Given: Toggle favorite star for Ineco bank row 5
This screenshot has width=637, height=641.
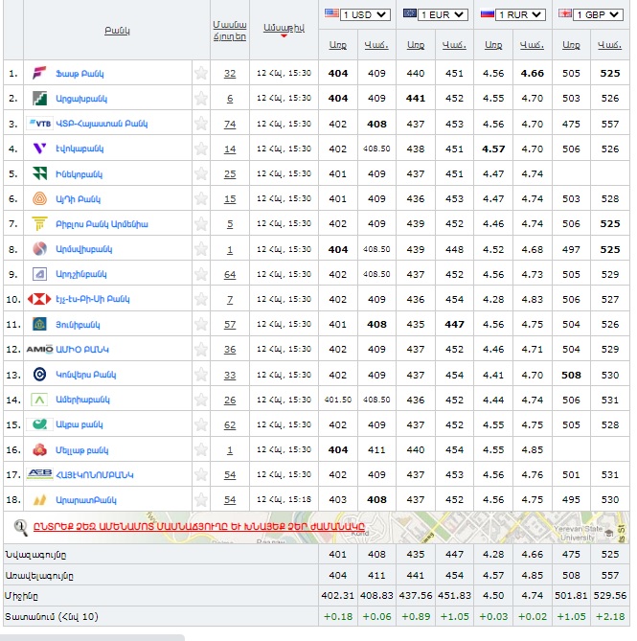Looking at the screenshot, I should tap(201, 174).
